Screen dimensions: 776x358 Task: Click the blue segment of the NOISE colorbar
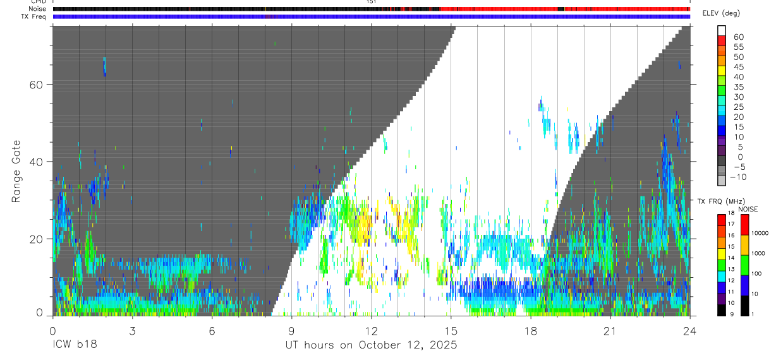coord(744,285)
